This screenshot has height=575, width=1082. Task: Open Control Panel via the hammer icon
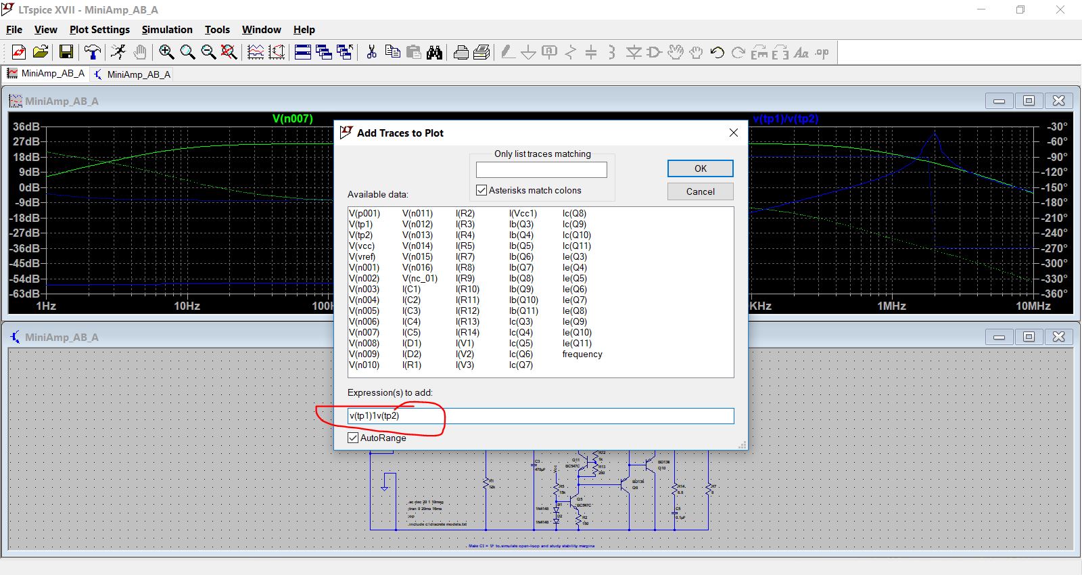click(93, 52)
